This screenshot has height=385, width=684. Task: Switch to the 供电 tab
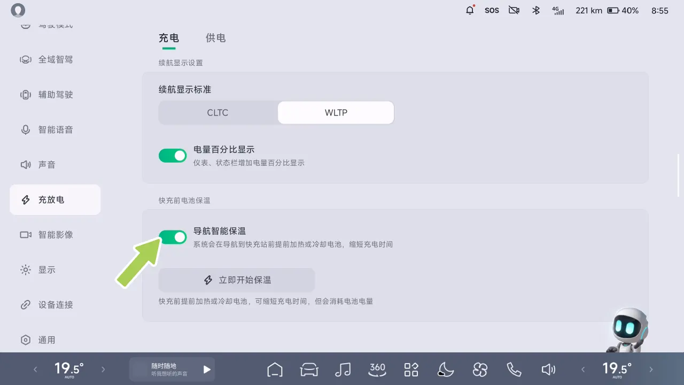pyautogui.click(x=215, y=38)
